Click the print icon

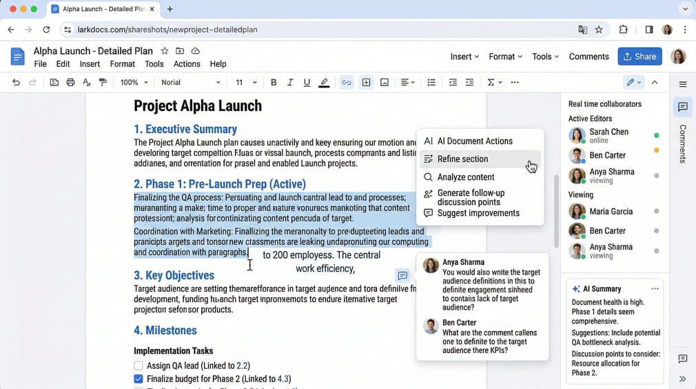(x=70, y=82)
